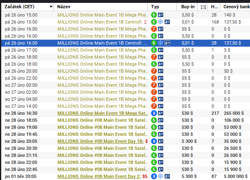250x180 pixels.
Task: Select ne 28 úno 22:45 Satel tournament name
Action: (x=103, y=169)
